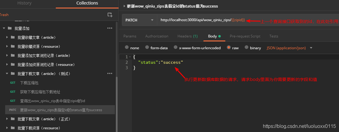The height and width of the screenshot is (132, 339).
Task: Open the Body tab
Action: (x=214, y=36)
